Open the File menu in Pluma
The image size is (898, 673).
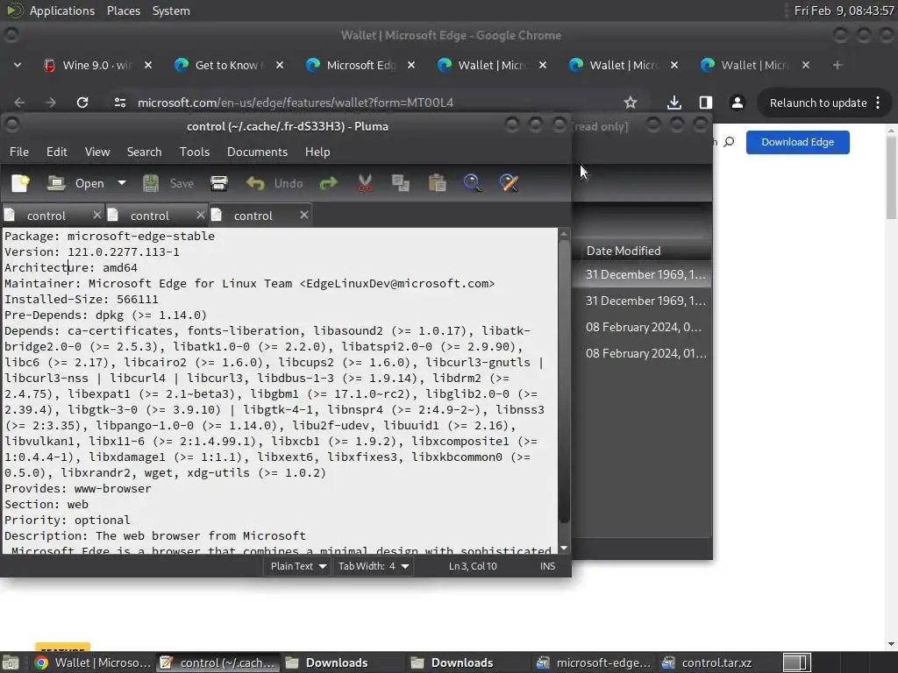tap(19, 152)
